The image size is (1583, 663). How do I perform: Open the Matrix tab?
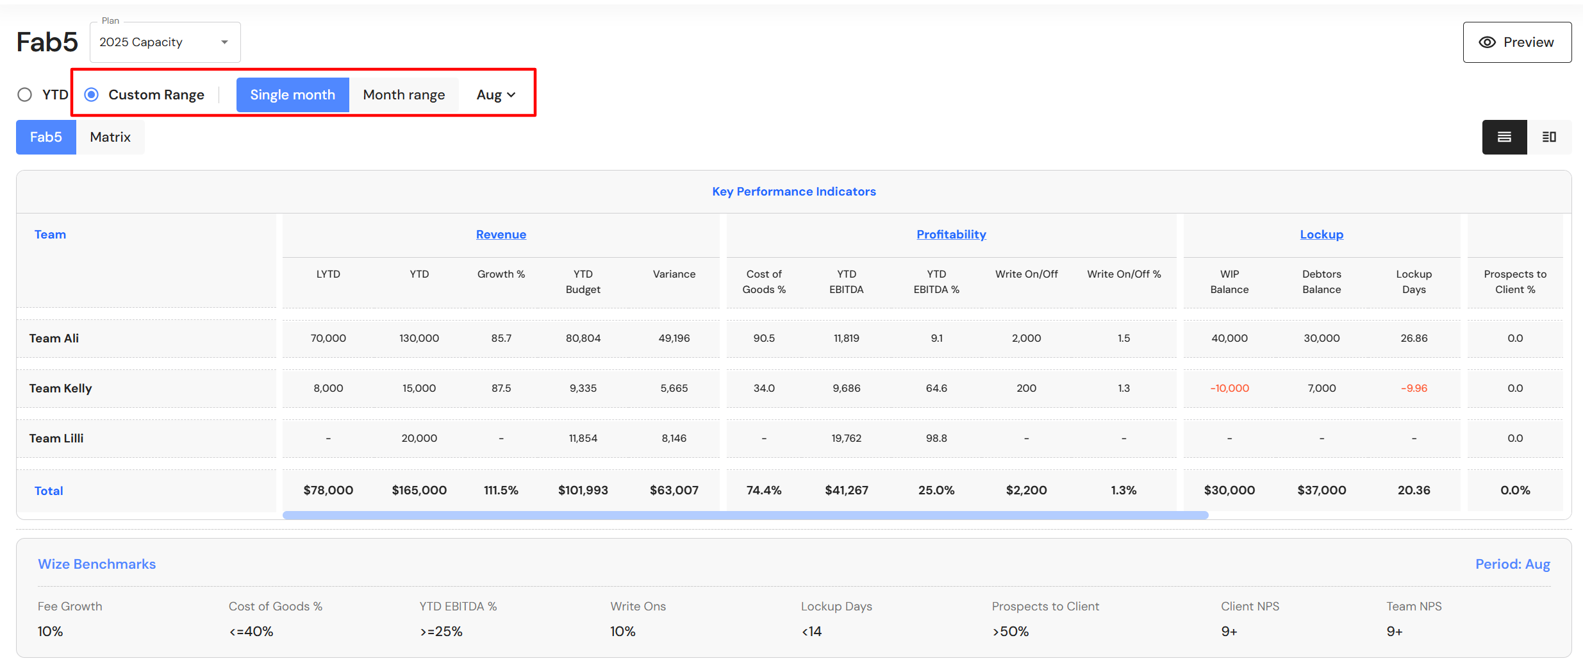[x=110, y=137]
